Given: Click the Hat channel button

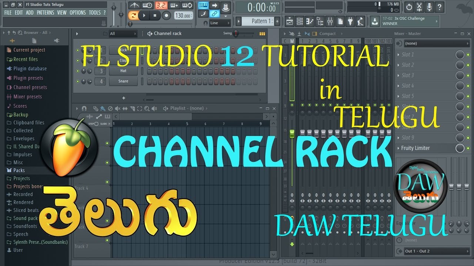Looking at the screenshot, I should point(123,71).
